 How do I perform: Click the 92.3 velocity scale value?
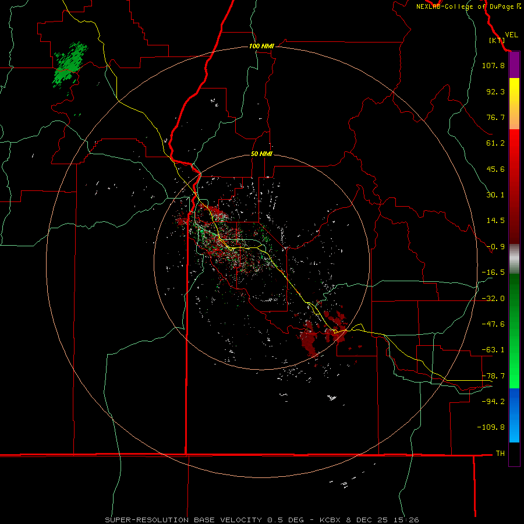pyautogui.click(x=495, y=91)
